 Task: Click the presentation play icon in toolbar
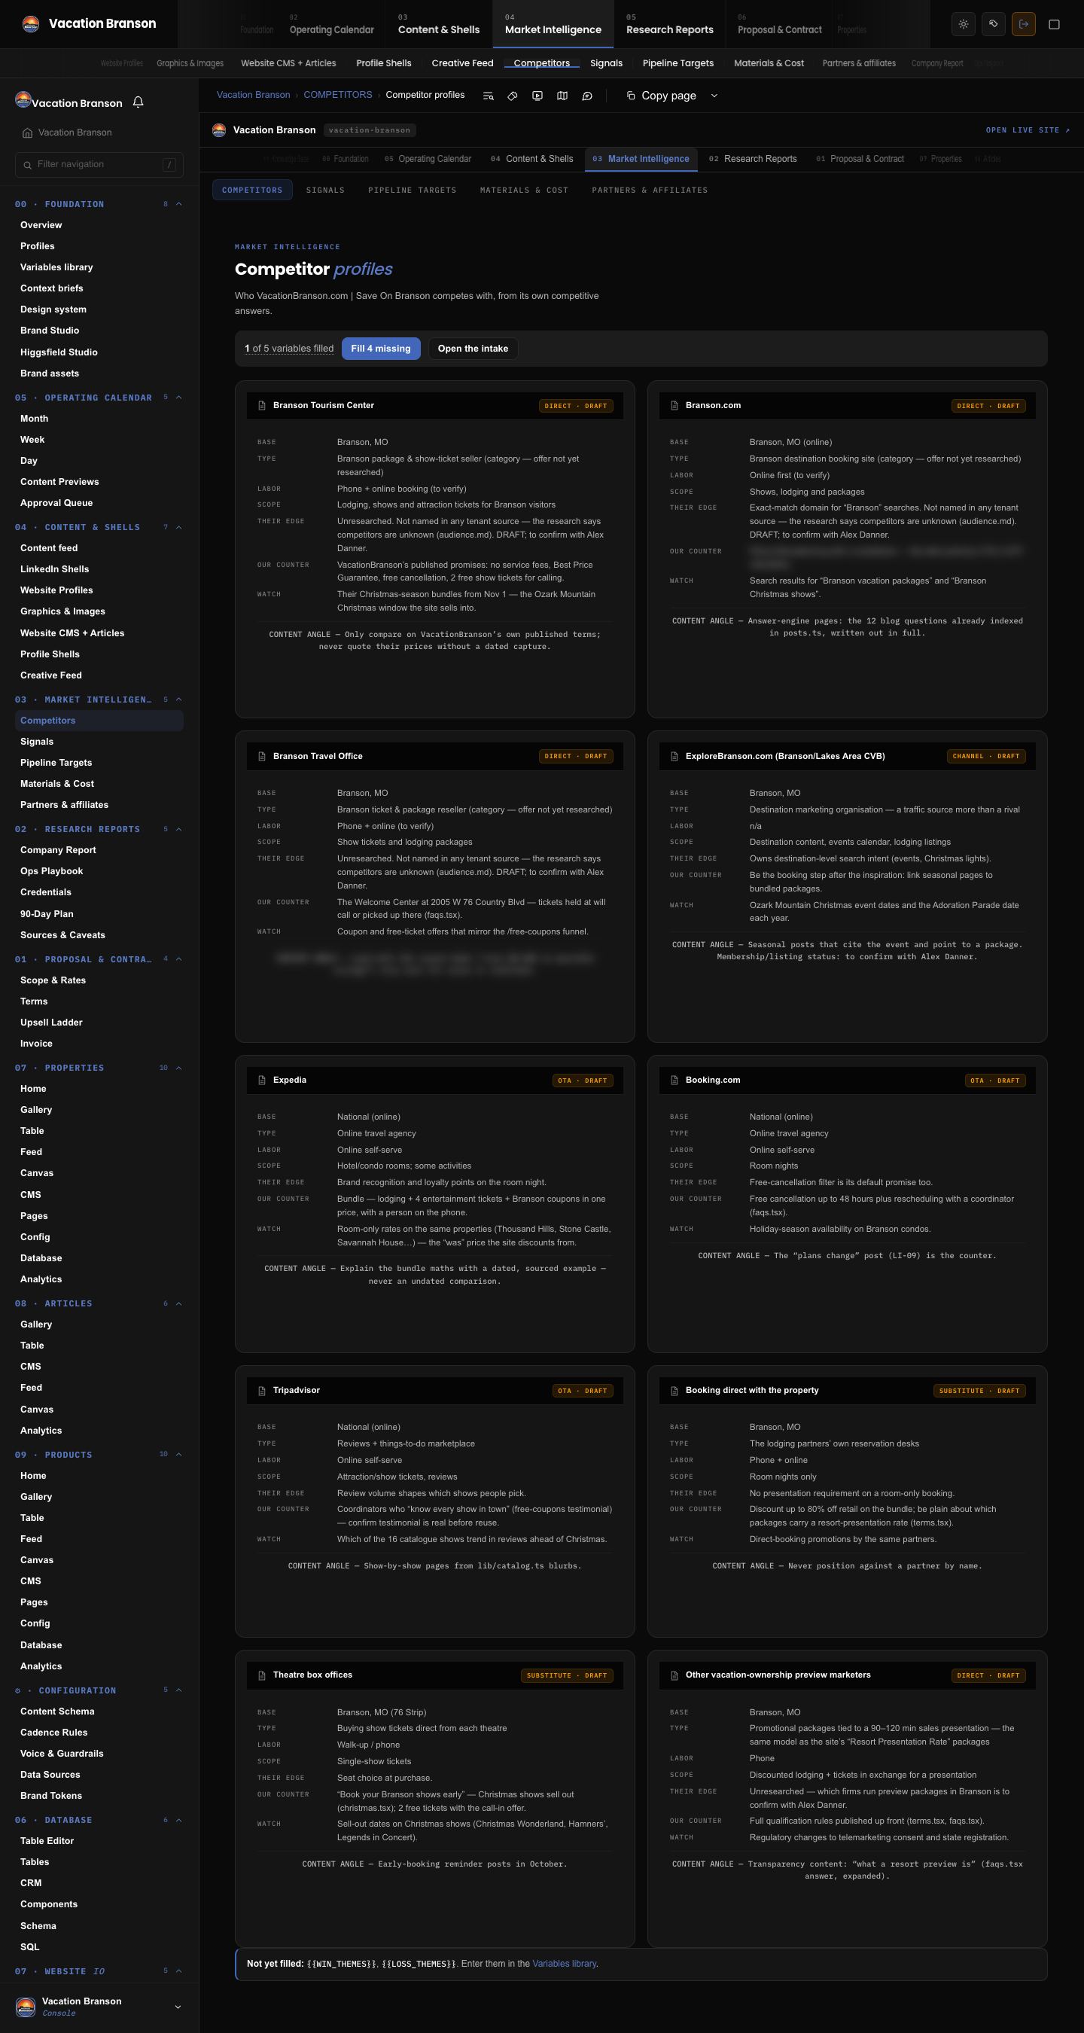click(x=537, y=96)
